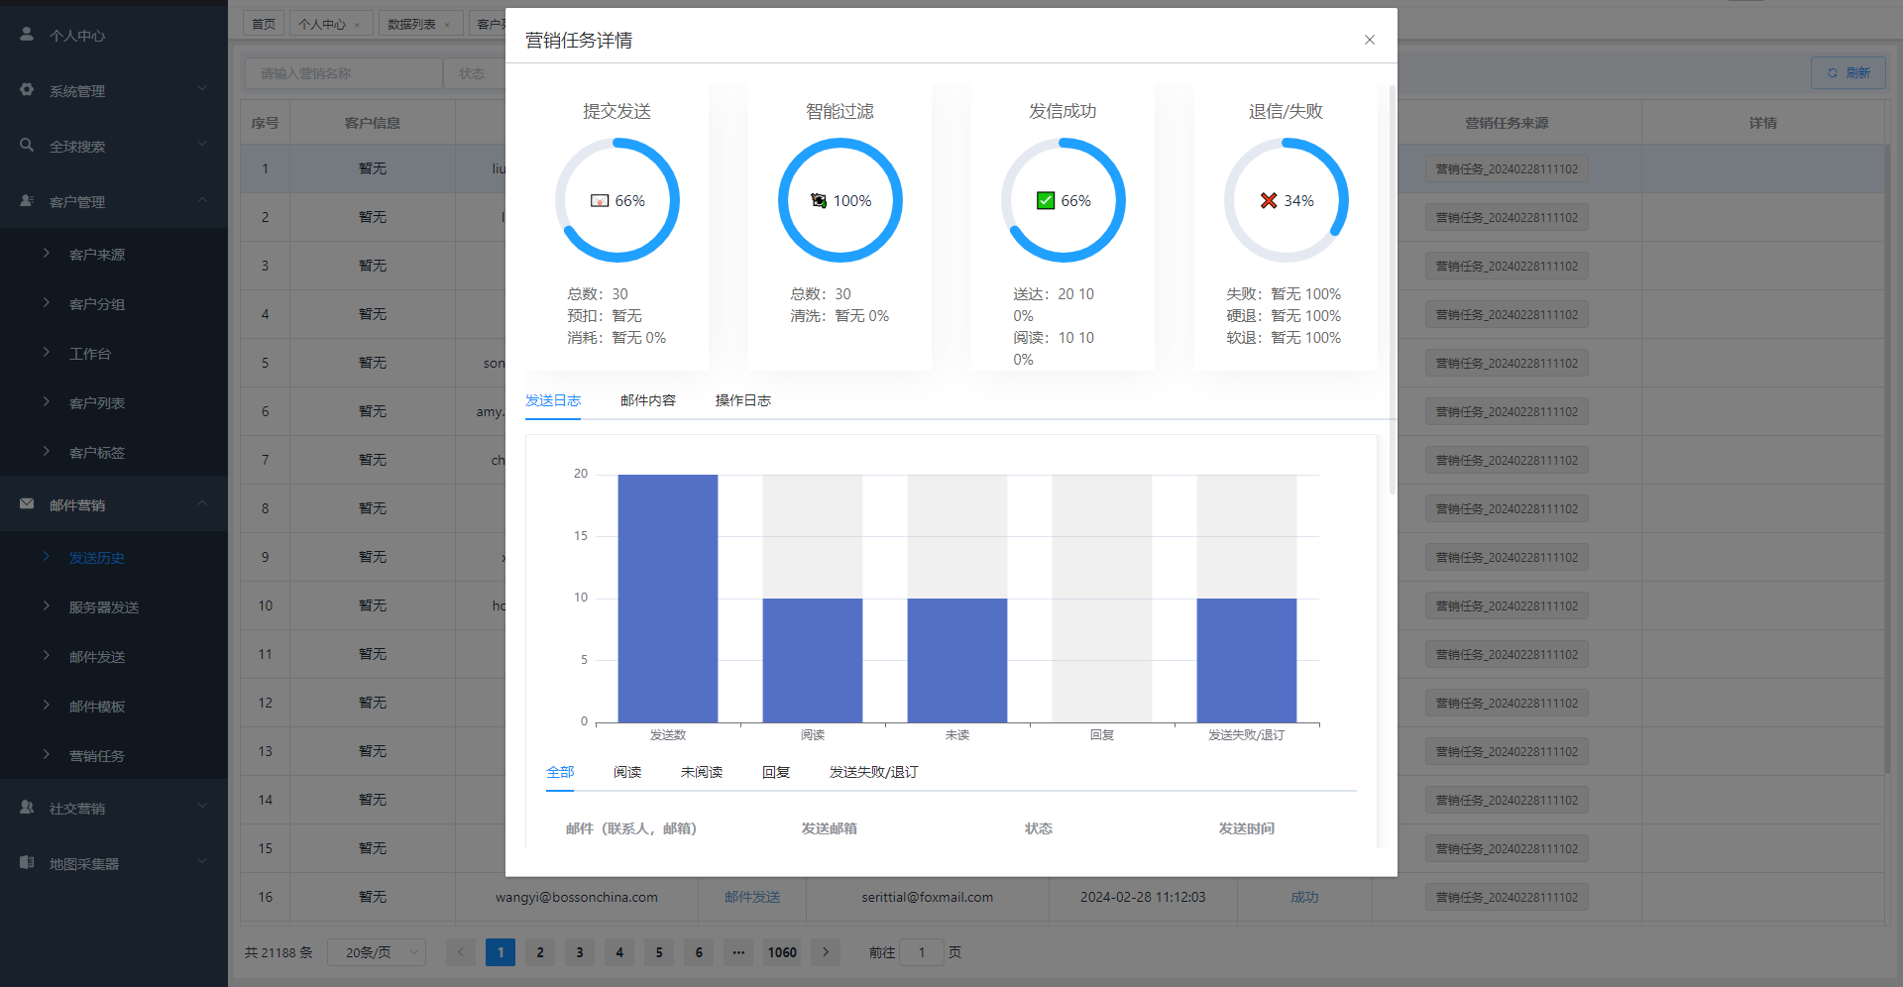Viewport: 1903px width, 987px height.
Task: Switch to the 邮件内容 tab
Action: click(x=647, y=400)
